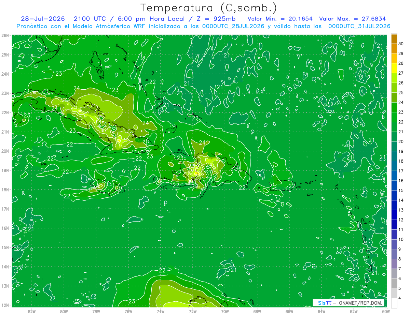Image resolution: width=410 pixels, height=316 pixels.
Task: Pick the dark orange swatch above 30
Action: coord(394,39)
